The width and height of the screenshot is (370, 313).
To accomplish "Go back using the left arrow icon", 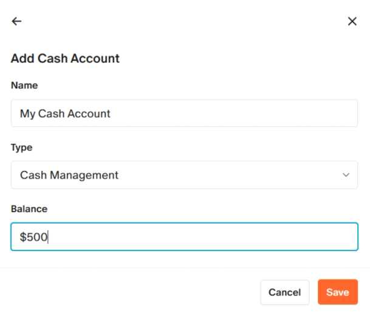I will [x=16, y=21].
